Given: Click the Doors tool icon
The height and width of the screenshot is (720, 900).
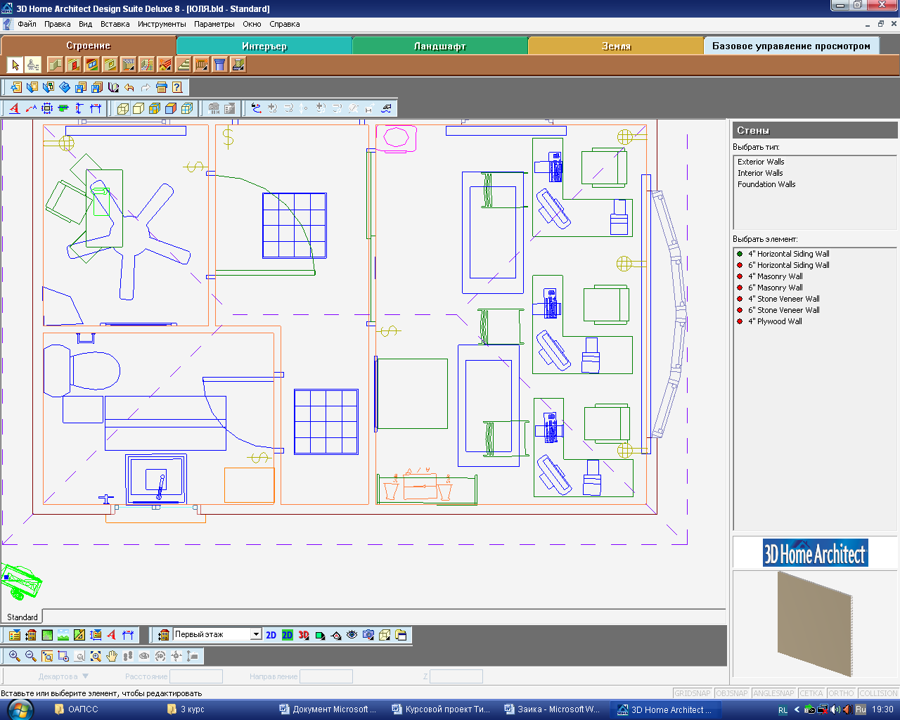Looking at the screenshot, I should [74, 65].
